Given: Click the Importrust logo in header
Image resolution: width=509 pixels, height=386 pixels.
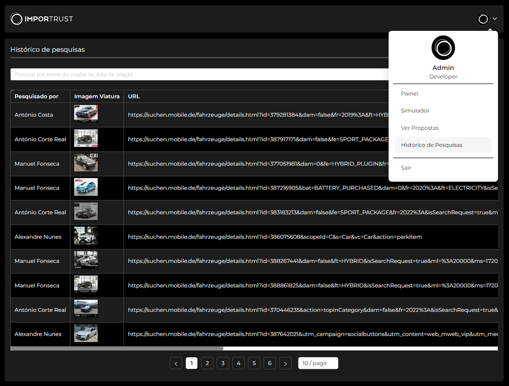Looking at the screenshot, I should 41,19.
